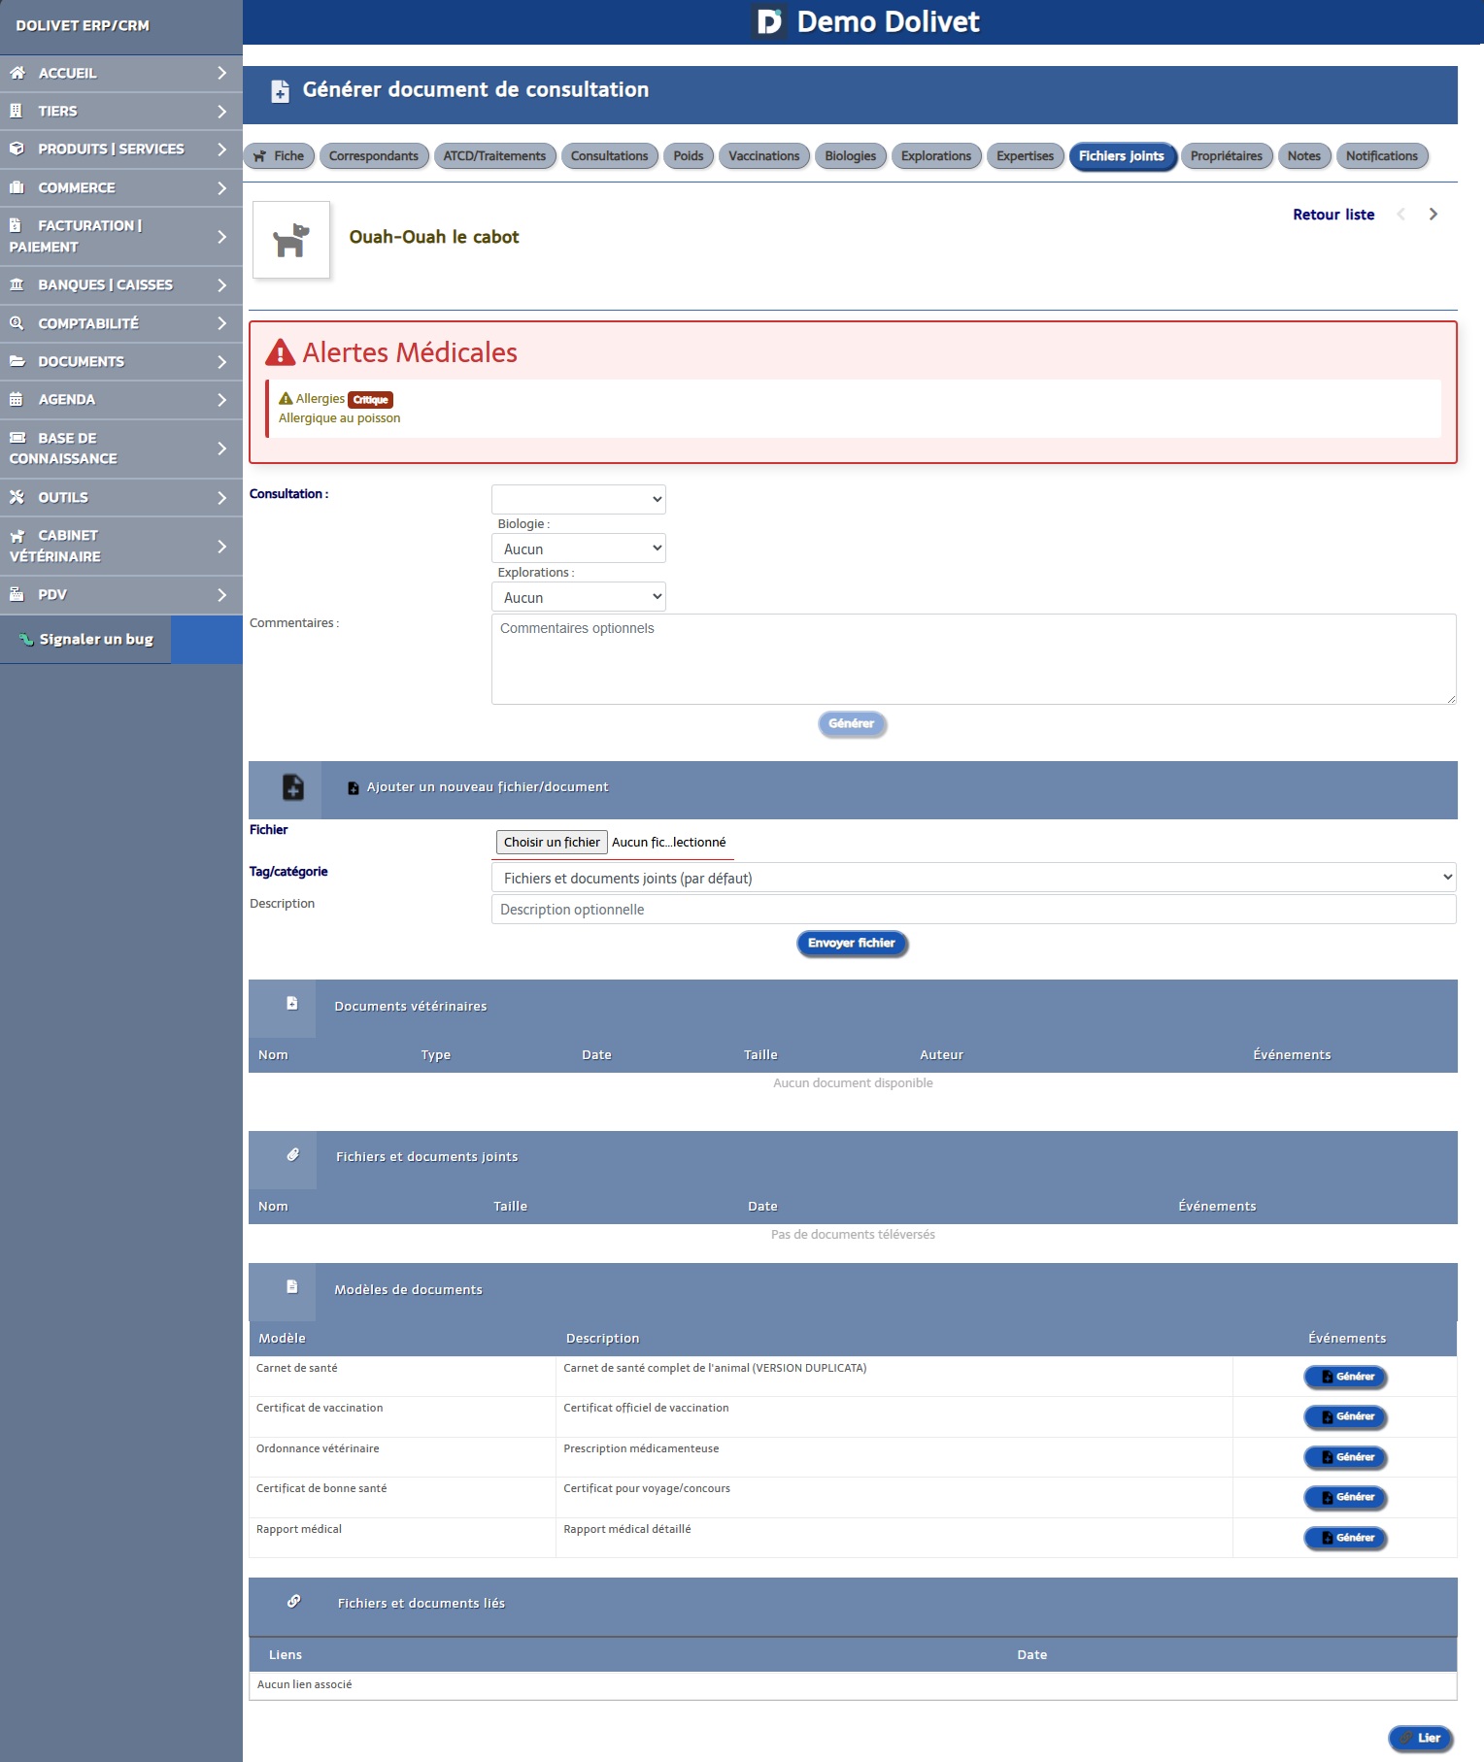Click the link icon in Fichiers et documents liés
Image resolution: width=1484 pixels, height=1762 pixels.
293,1602
